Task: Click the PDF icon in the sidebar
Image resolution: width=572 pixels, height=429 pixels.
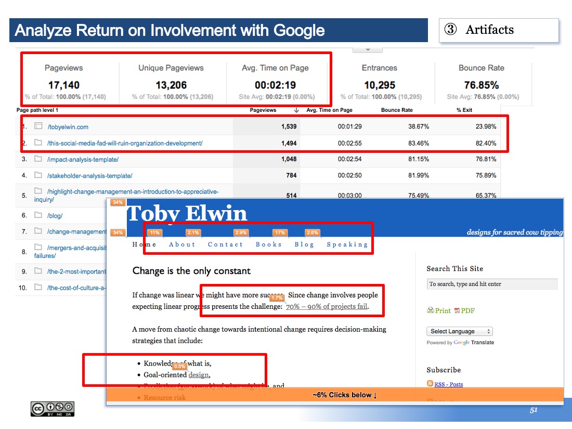Action: coord(457,310)
